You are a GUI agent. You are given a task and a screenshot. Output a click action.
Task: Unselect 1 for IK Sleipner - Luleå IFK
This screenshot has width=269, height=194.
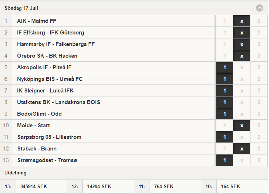(224, 91)
